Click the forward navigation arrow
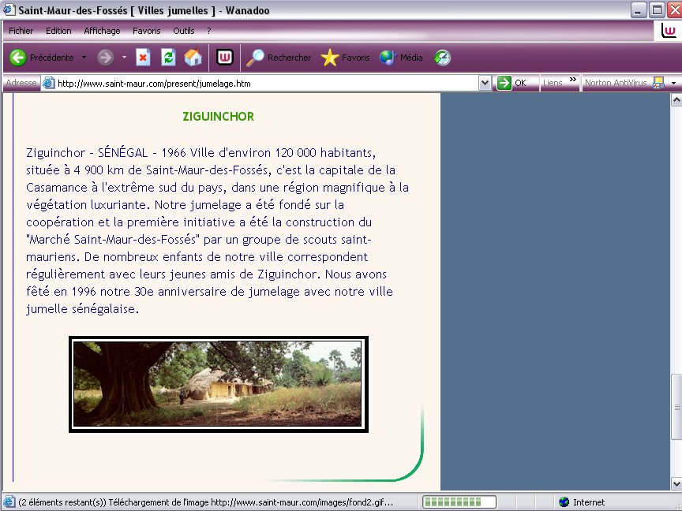 click(105, 58)
